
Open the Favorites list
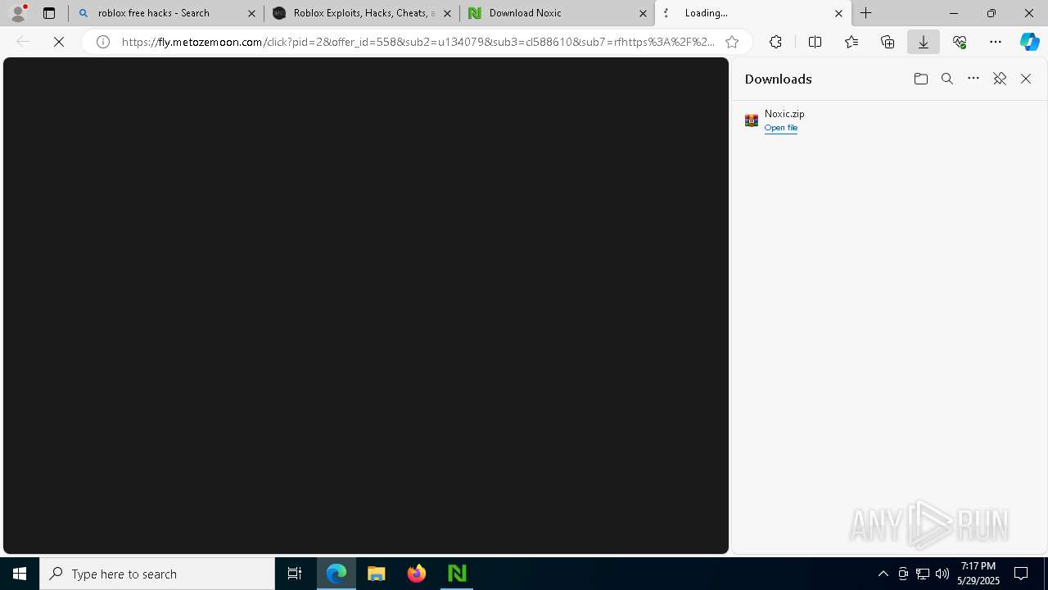[851, 42]
